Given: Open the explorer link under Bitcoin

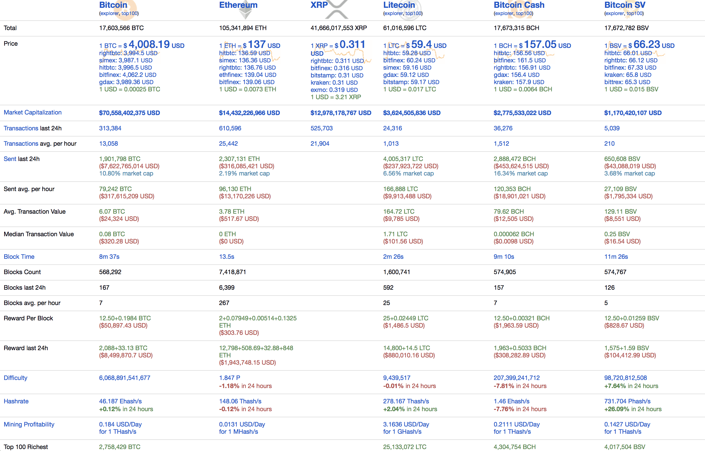Looking at the screenshot, I should pyautogui.click(x=110, y=13).
